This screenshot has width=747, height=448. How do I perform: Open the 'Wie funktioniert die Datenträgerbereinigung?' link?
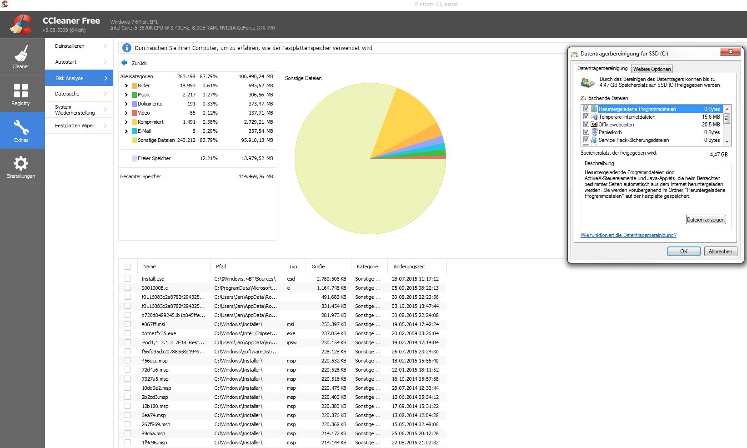pyautogui.click(x=628, y=235)
